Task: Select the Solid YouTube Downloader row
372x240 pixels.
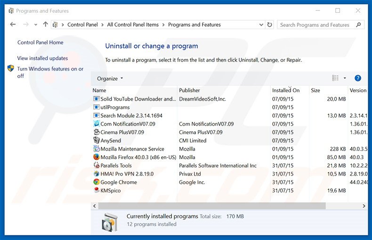Action: tap(229, 99)
